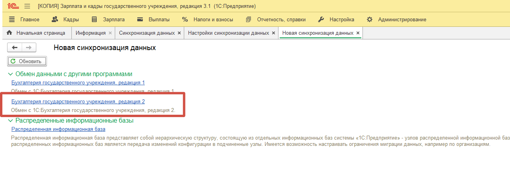Open the Распределенная информационная база link
The image size is (510, 192).
[58, 129]
